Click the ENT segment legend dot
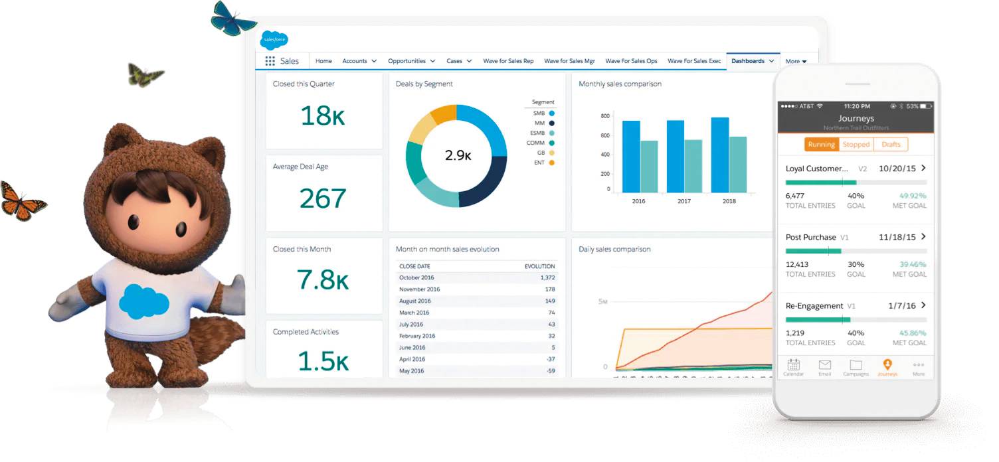This screenshot has width=999, height=462. click(551, 163)
